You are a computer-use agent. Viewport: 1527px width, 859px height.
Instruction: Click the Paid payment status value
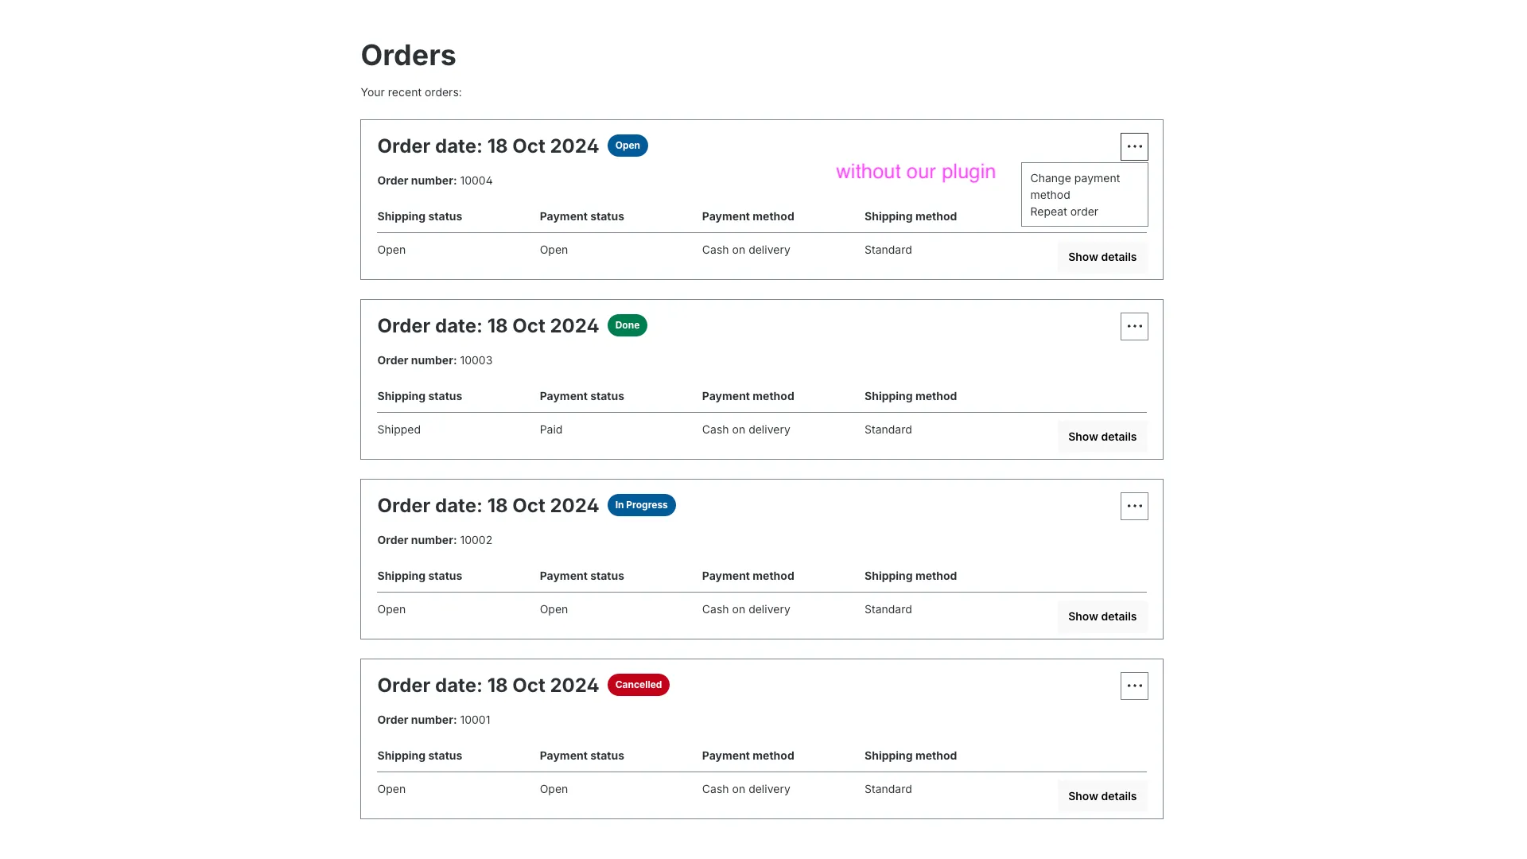(550, 429)
